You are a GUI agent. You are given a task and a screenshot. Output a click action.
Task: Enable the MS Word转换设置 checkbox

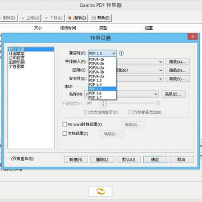[65, 125]
